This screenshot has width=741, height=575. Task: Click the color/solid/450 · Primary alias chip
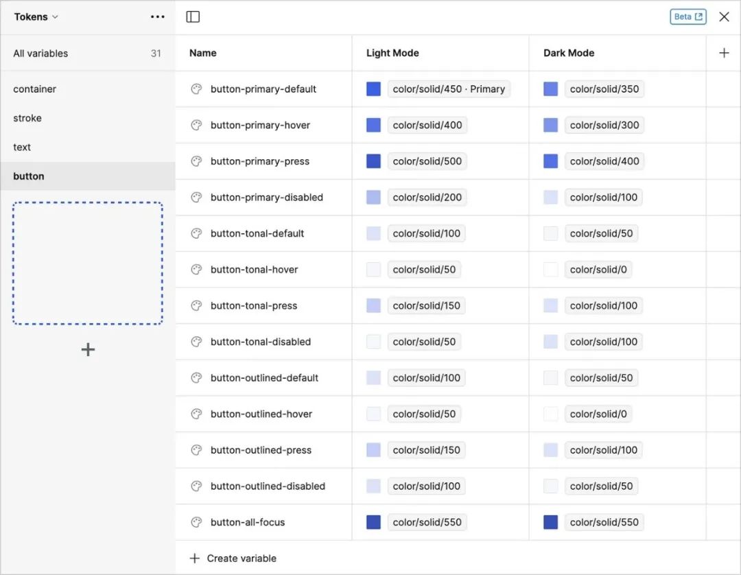[449, 89]
